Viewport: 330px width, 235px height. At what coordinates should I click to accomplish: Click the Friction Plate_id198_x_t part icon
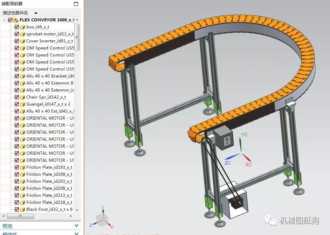(22, 174)
